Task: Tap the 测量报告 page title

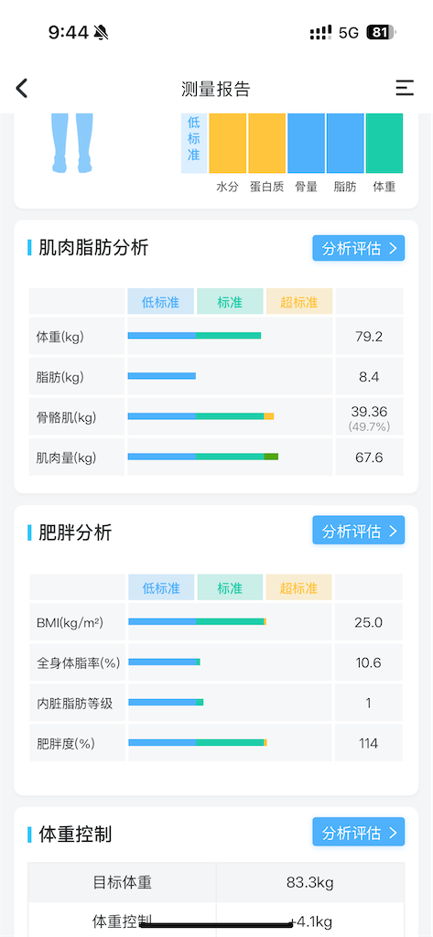Action: [x=216, y=89]
